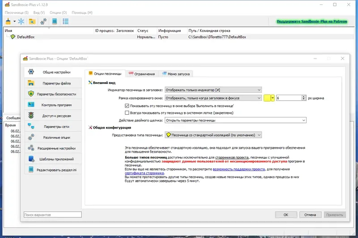Open Расширенные настройки section in sidebar
The width and height of the screenshot is (358, 238).
coord(53,148)
